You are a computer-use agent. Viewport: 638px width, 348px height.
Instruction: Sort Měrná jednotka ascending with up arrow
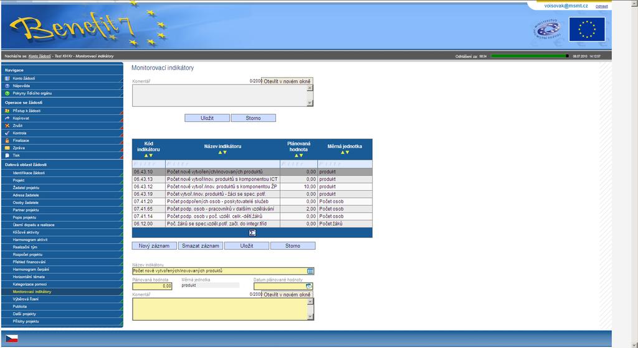342,152
